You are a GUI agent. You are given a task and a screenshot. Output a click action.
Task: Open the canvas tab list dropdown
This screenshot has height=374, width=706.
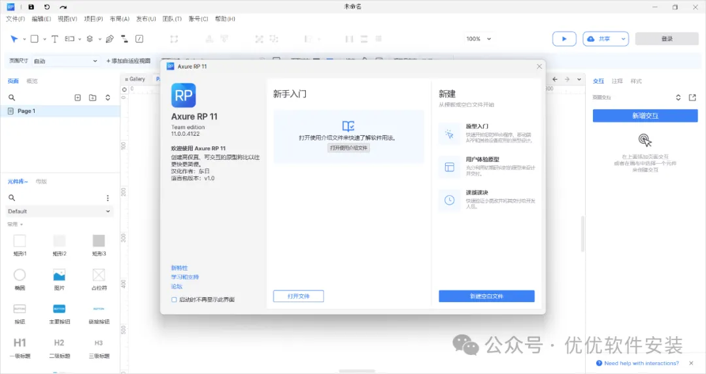click(579, 79)
